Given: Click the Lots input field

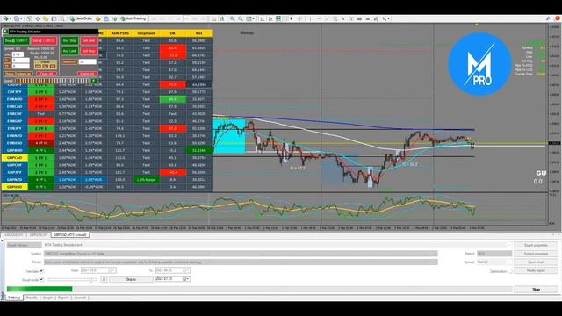Looking at the screenshot, I should 18,54.
